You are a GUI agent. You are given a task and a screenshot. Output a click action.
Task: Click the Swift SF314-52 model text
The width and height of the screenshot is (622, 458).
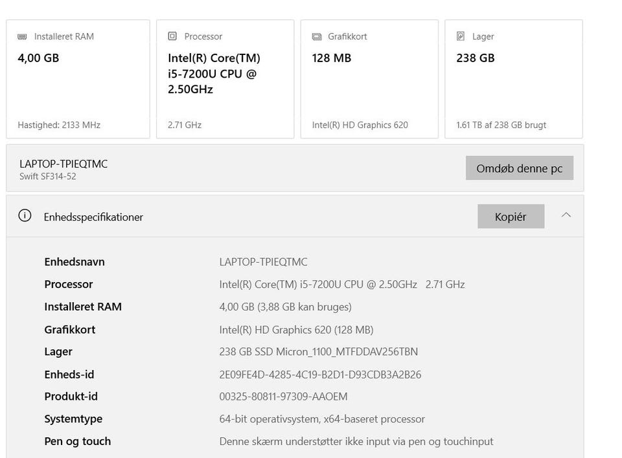point(48,176)
